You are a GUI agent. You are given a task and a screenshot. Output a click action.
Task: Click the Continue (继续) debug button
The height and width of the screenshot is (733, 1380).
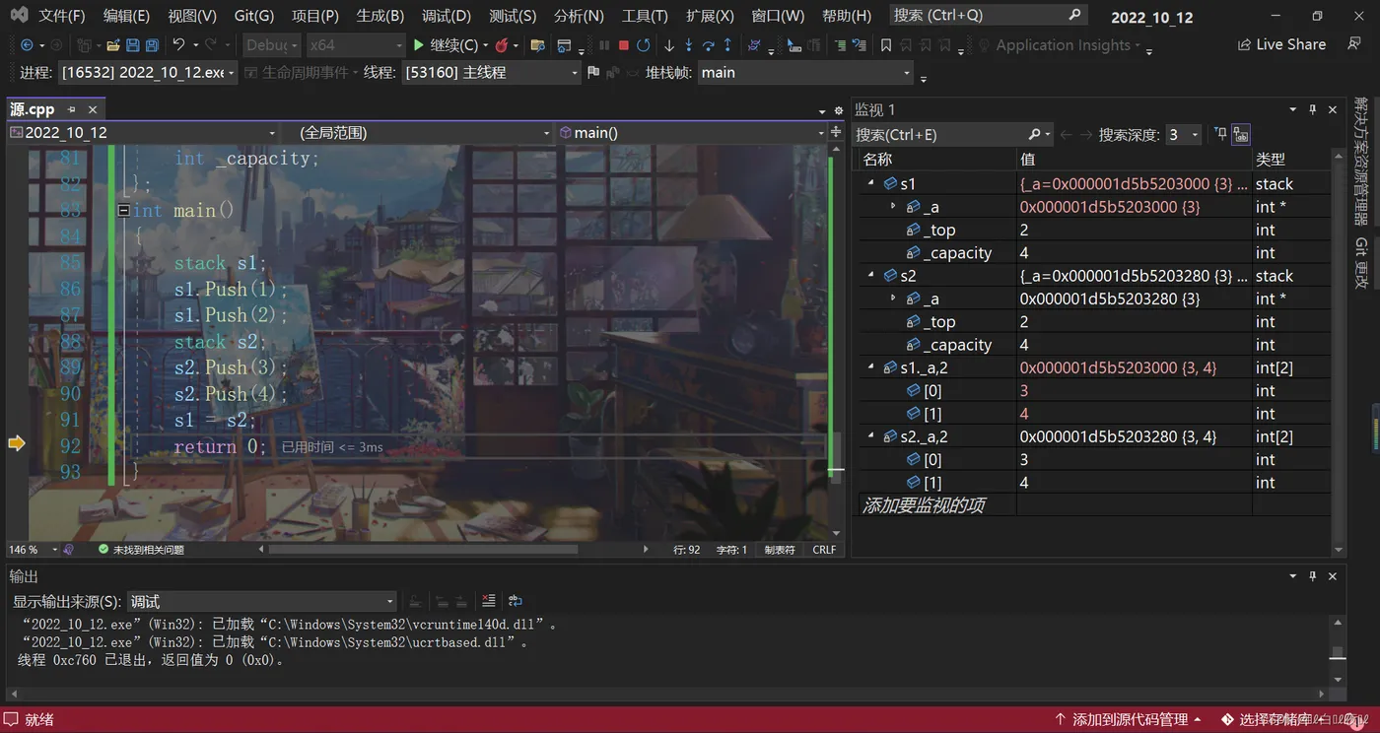click(445, 45)
